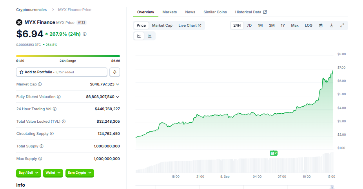Click the news event marker on chart
363x189 pixels.
(273, 153)
